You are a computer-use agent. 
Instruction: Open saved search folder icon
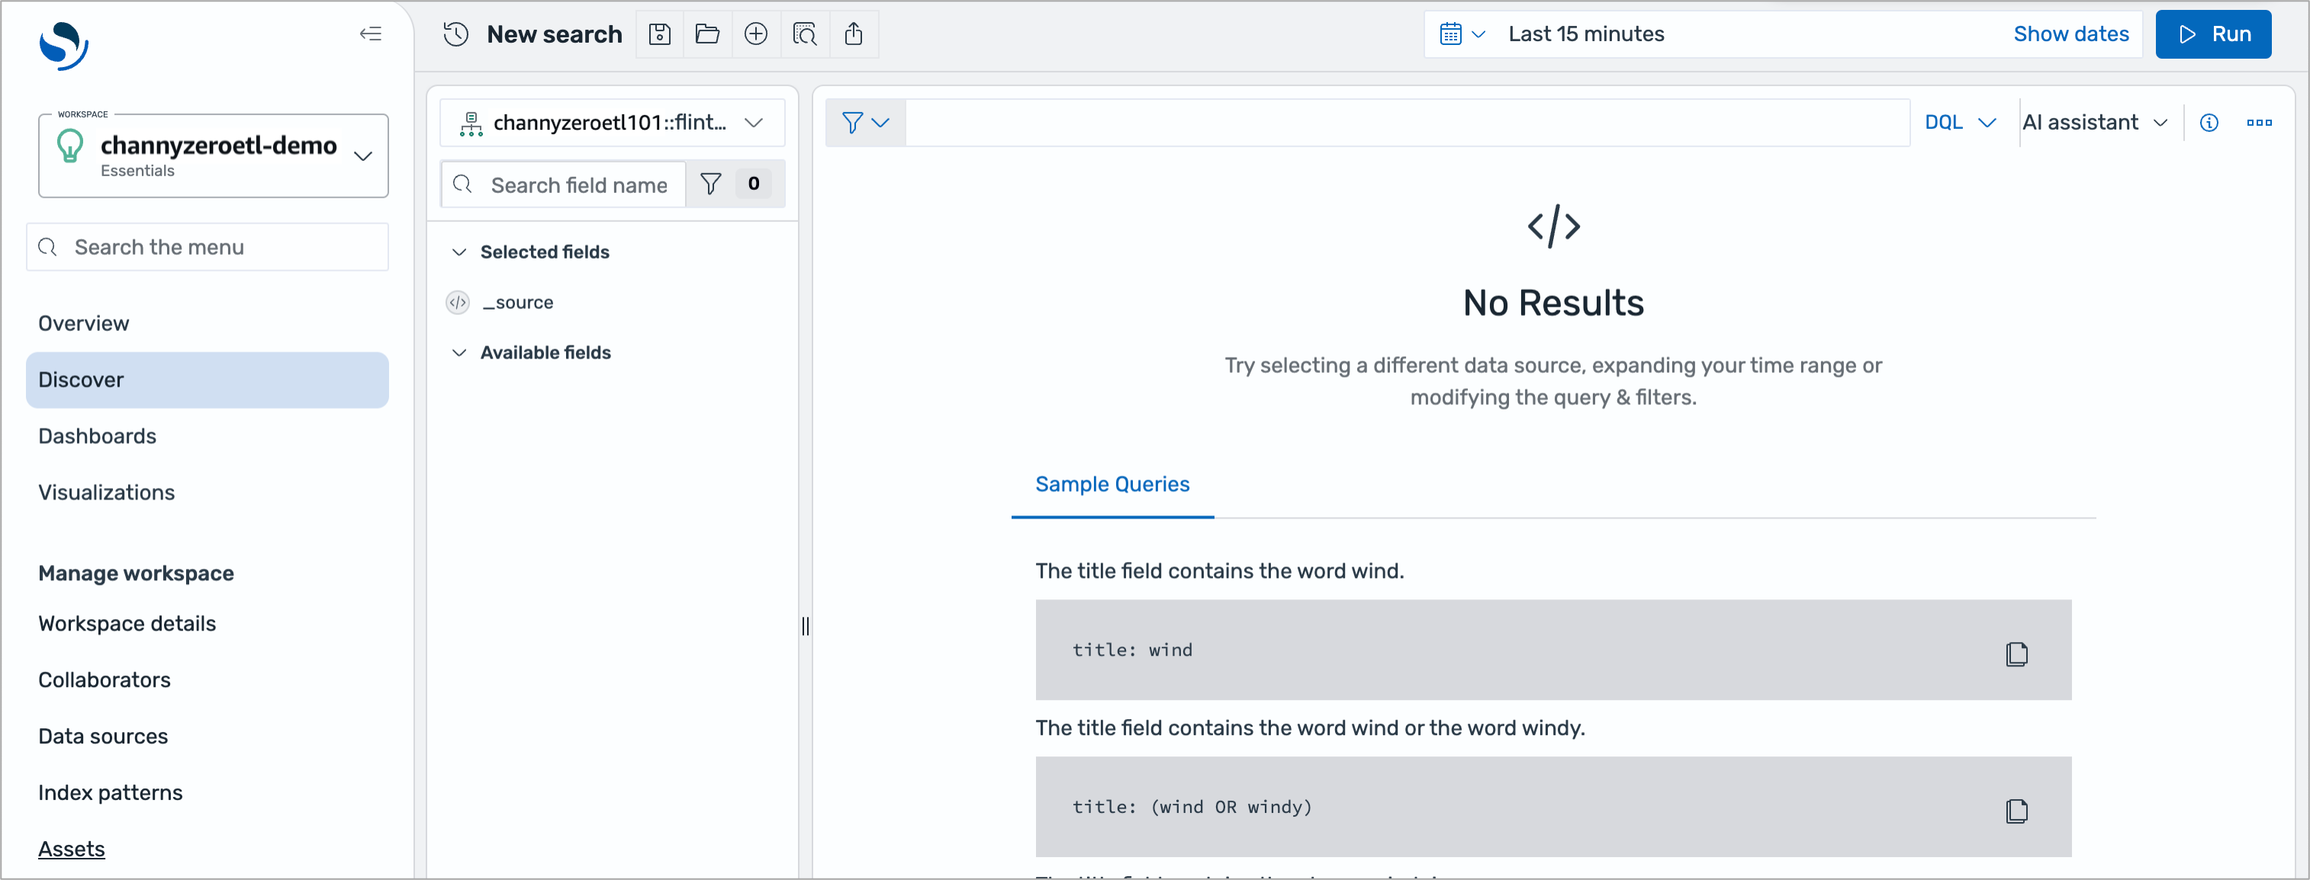(707, 34)
